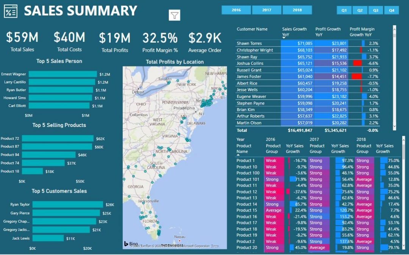Click the sales summary logo icon
This screenshot has height=255, width=409.
pos(11,11)
